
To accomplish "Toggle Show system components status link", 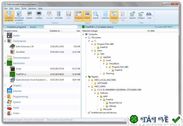I will tap(60, 120).
